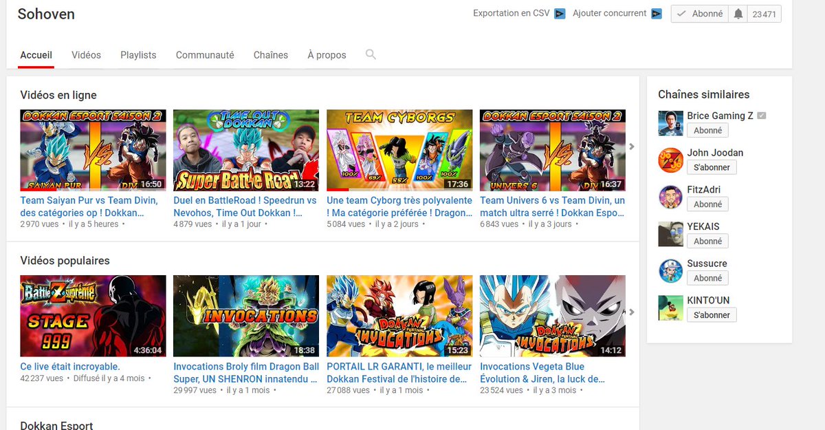Screen dimensions: 825x430
Task: Click the Invocations Broly 18:38 thumbnail
Action: (246, 316)
